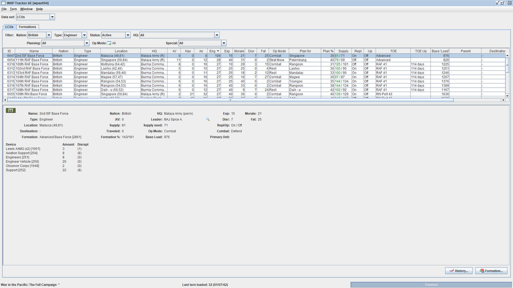
Task: Select the 102nd RAF Base Force row
Action: (x=254, y=68)
